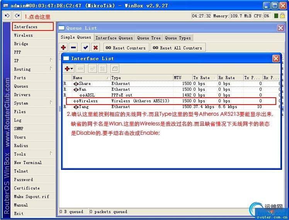This screenshot has height=220, width=289.
Task: Click the redo arrow in WinBox toolbar
Action: (17, 16)
